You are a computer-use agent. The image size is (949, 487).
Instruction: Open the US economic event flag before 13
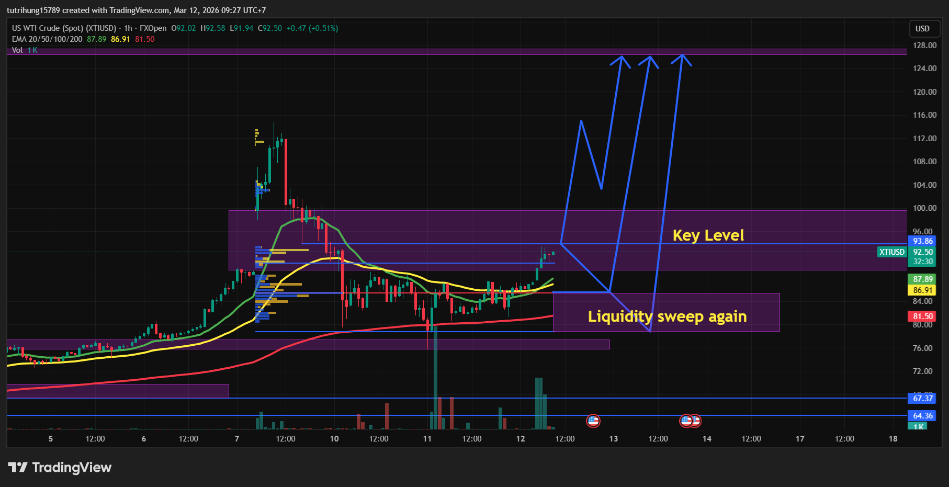coord(593,421)
